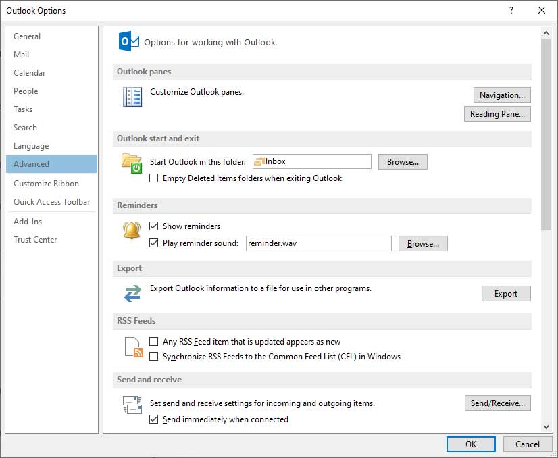Screen dimensions: 558x458
Task: Click the RSS feed document icon
Action: (134, 347)
